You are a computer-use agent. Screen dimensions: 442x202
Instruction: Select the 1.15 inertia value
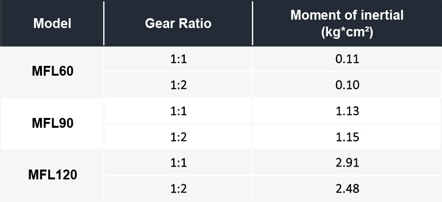348,137
